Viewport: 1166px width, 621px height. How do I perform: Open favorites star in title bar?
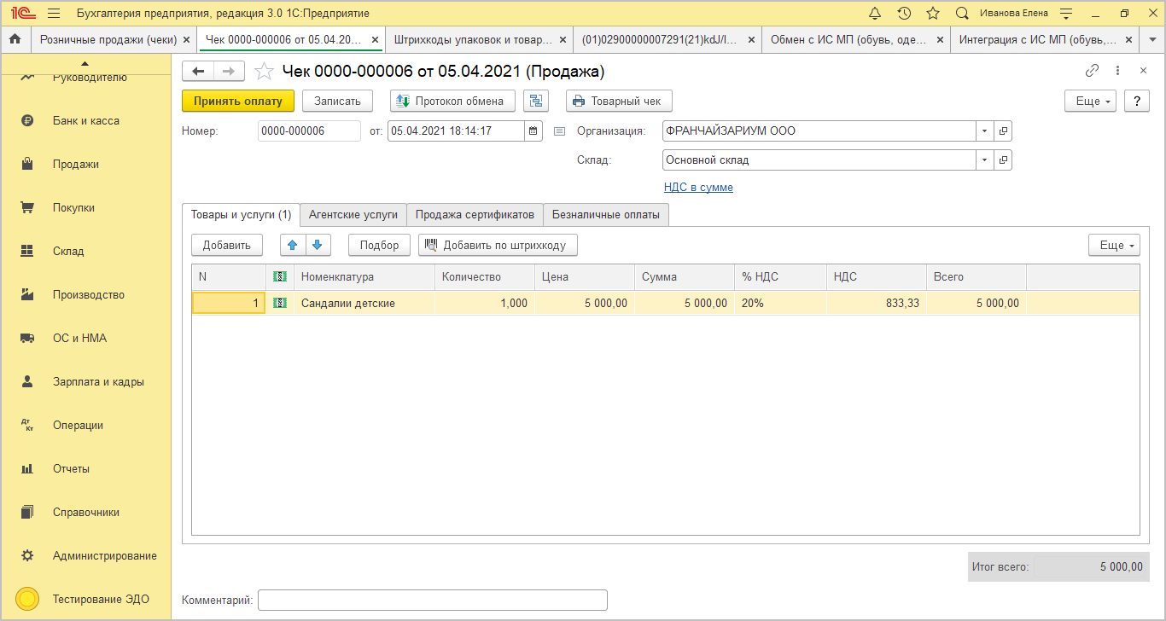[933, 13]
